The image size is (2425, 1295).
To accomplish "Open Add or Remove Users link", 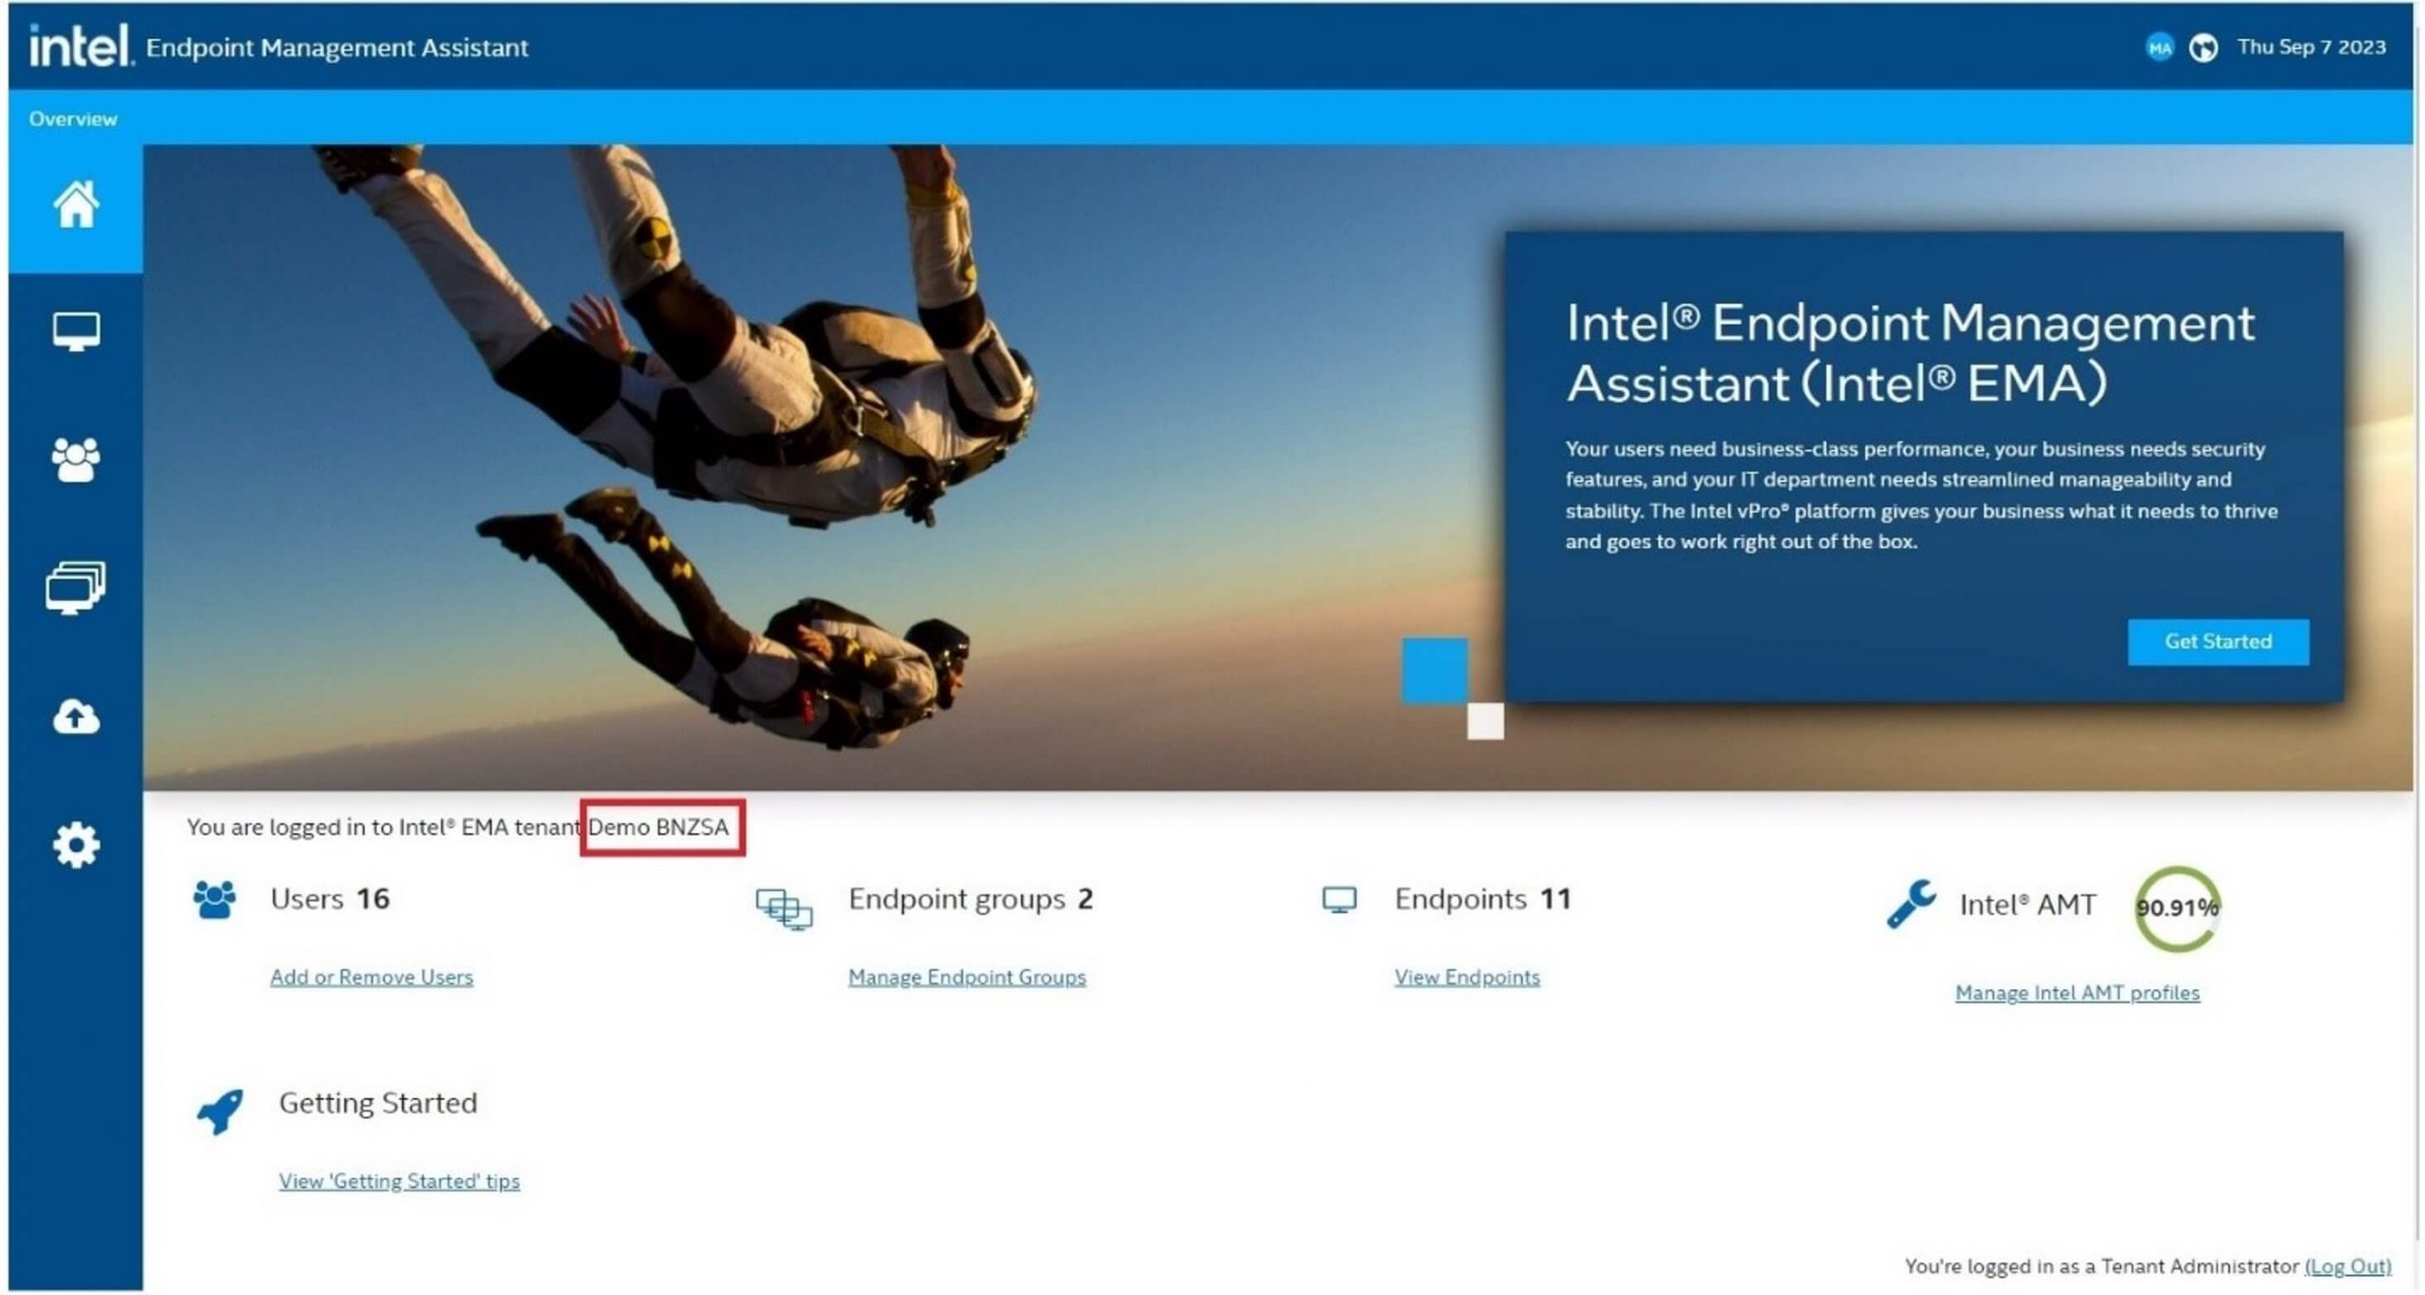I will [x=371, y=977].
